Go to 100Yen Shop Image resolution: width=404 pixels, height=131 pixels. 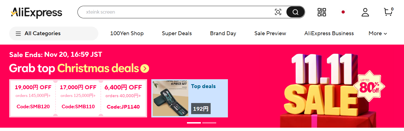click(x=127, y=34)
